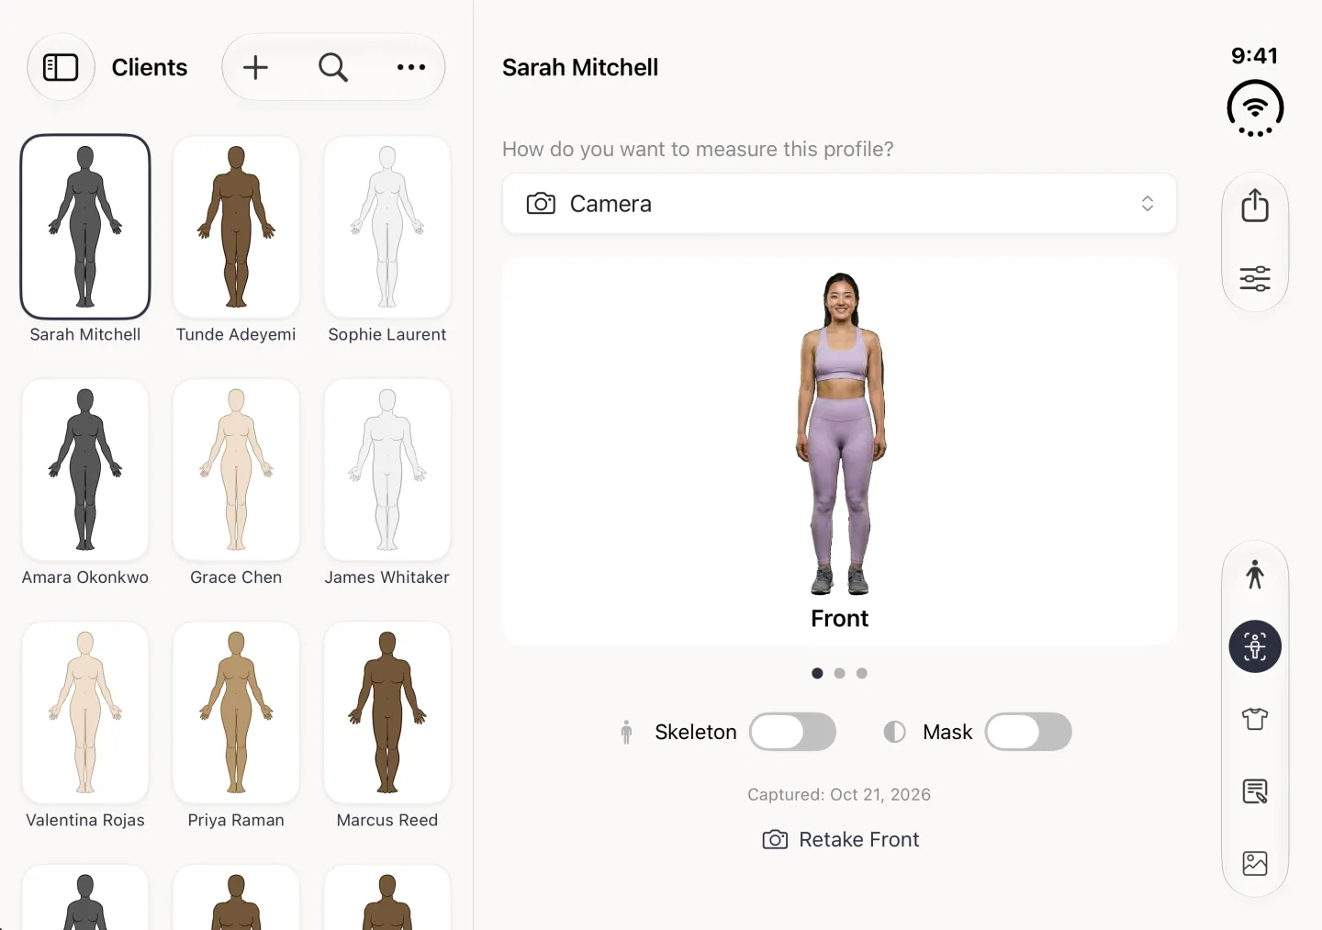Turn on the Skeleton switch

coord(792,732)
